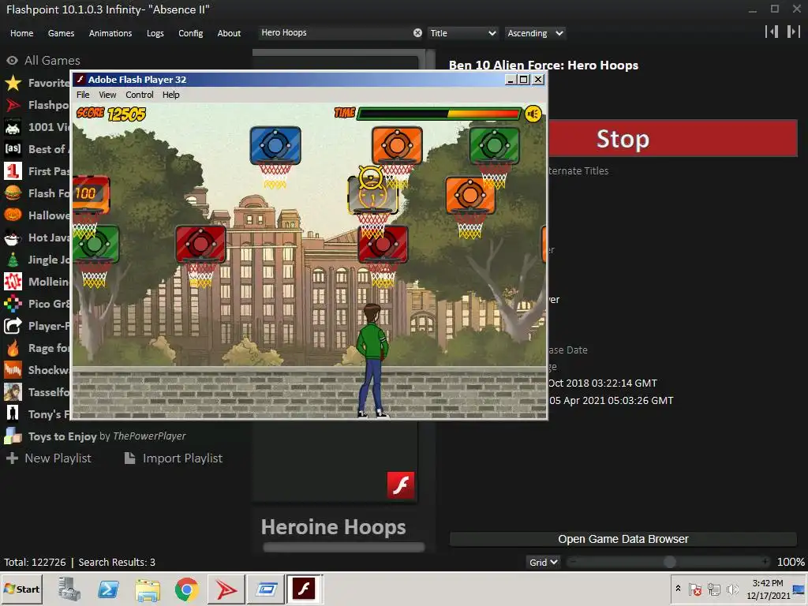Show hidden system tray icons arrow

click(678, 589)
